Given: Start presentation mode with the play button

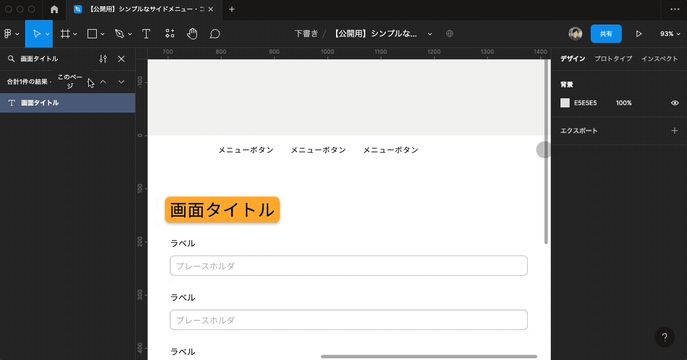Looking at the screenshot, I should pos(639,34).
